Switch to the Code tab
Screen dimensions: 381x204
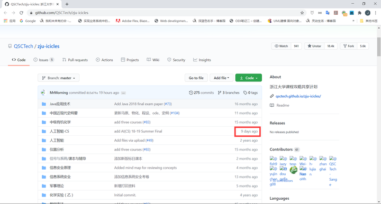[19, 60]
